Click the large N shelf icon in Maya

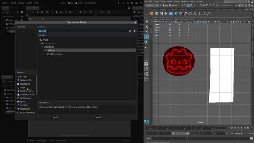(161, 14)
